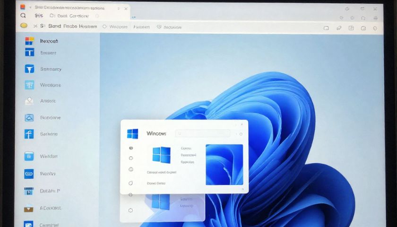Screen dimensions: 397x227
Task: Click the clock-like icon in right toolbar
Action: tap(363, 28)
